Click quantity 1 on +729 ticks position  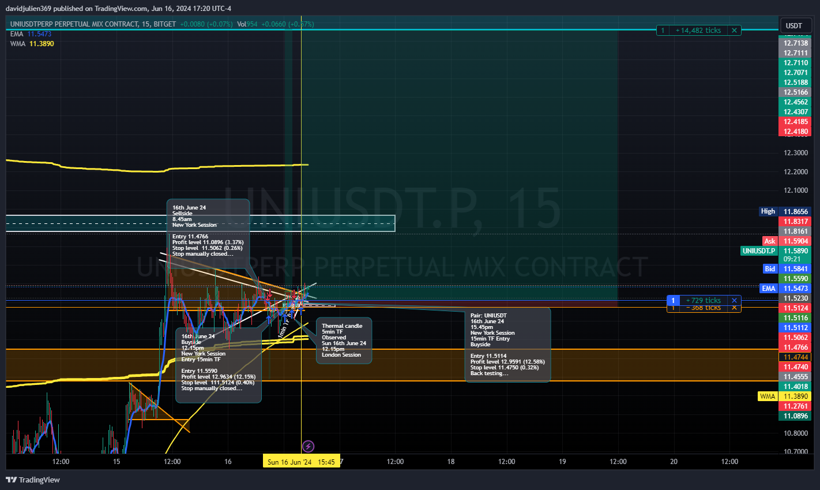(x=673, y=300)
